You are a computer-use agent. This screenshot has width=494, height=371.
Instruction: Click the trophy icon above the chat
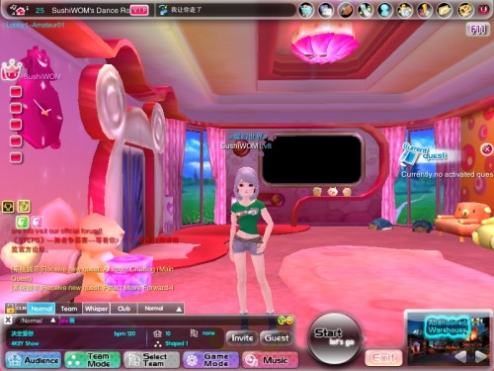click(8, 207)
